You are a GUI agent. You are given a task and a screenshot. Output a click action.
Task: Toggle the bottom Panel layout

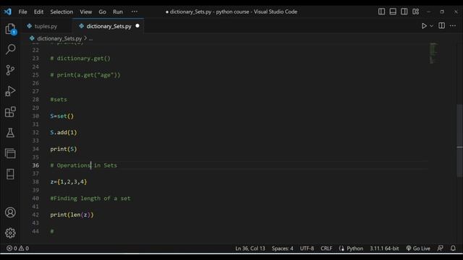point(393,12)
